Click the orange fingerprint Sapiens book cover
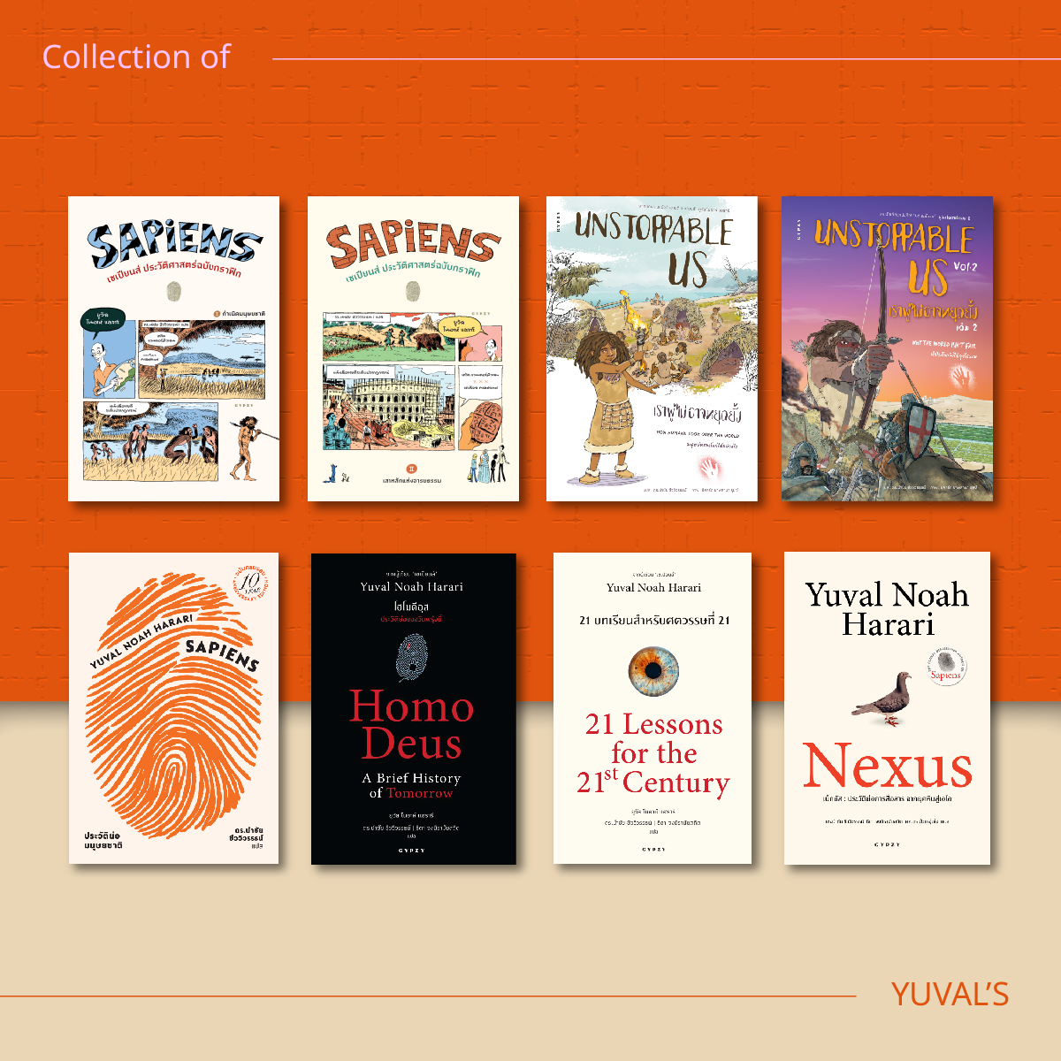This screenshot has width=1061, height=1061. (174, 708)
